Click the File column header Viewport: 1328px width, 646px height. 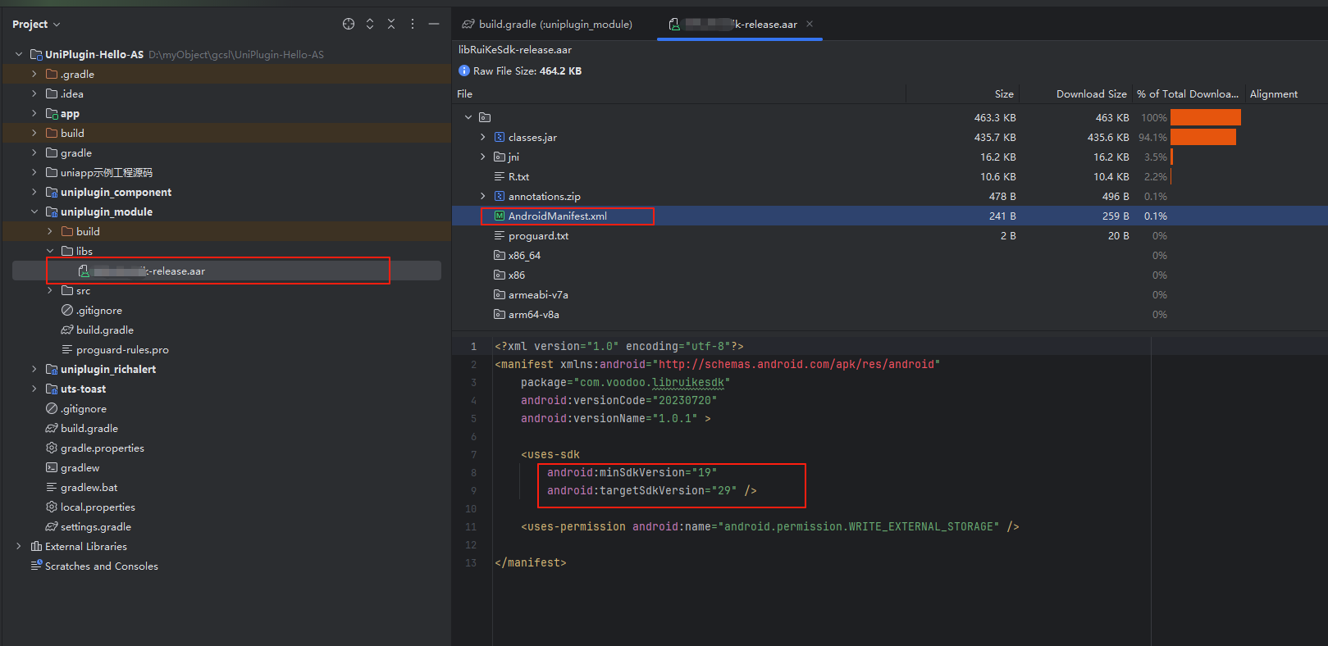click(465, 94)
